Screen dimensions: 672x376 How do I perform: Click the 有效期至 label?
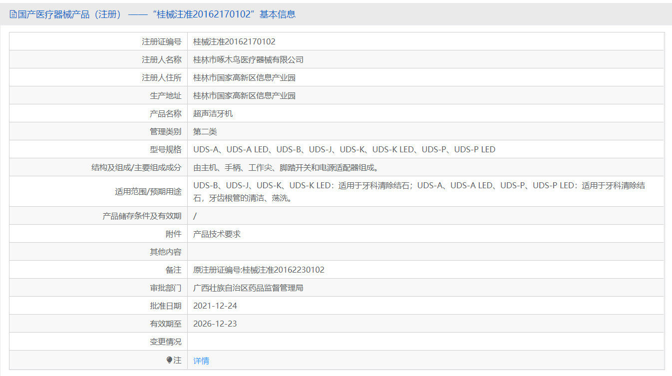(166, 324)
